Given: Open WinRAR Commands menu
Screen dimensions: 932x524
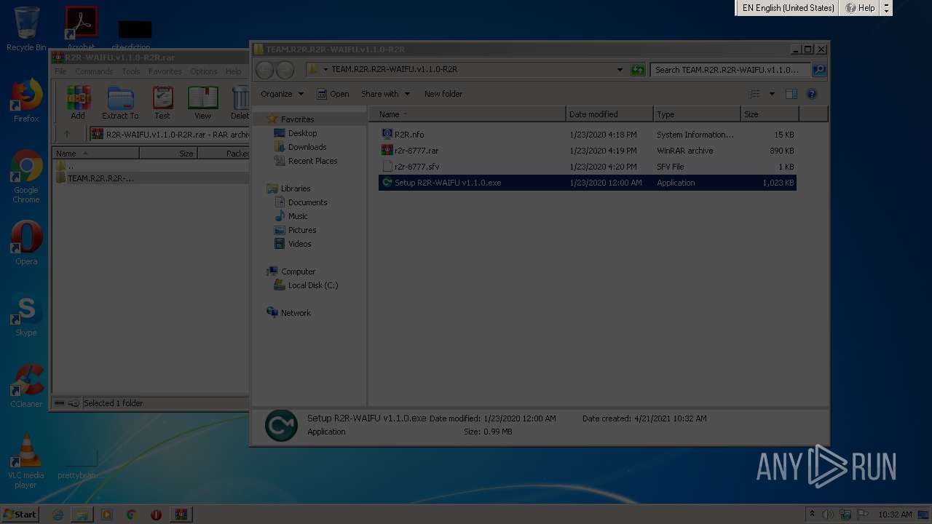Looking at the screenshot, I should point(94,71).
